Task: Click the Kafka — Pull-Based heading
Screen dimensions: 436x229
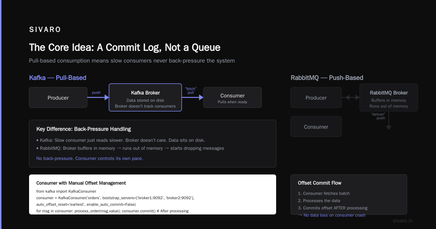Action: (x=57, y=78)
